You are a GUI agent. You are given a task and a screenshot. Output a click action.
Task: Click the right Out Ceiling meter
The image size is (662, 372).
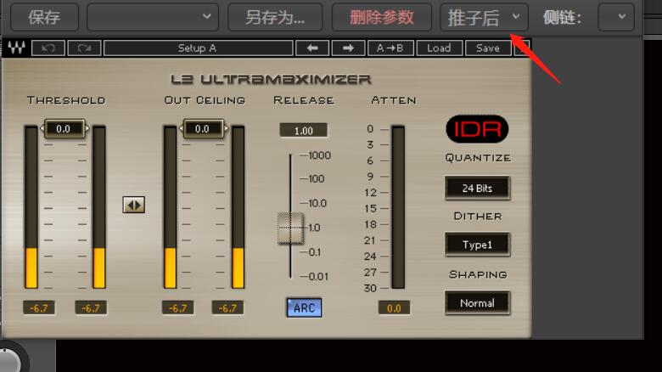238,207
